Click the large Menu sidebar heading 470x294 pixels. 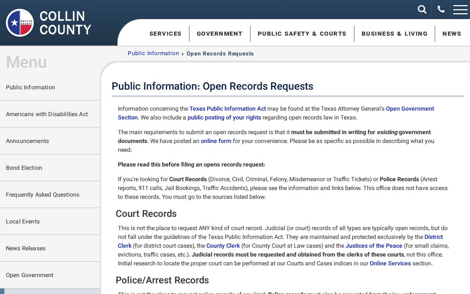pos(26,62)
